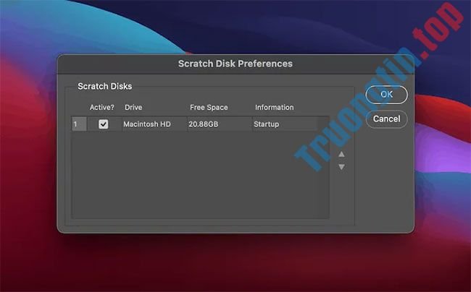
Task: Click the Free Space column header
Action: point(209,108)
